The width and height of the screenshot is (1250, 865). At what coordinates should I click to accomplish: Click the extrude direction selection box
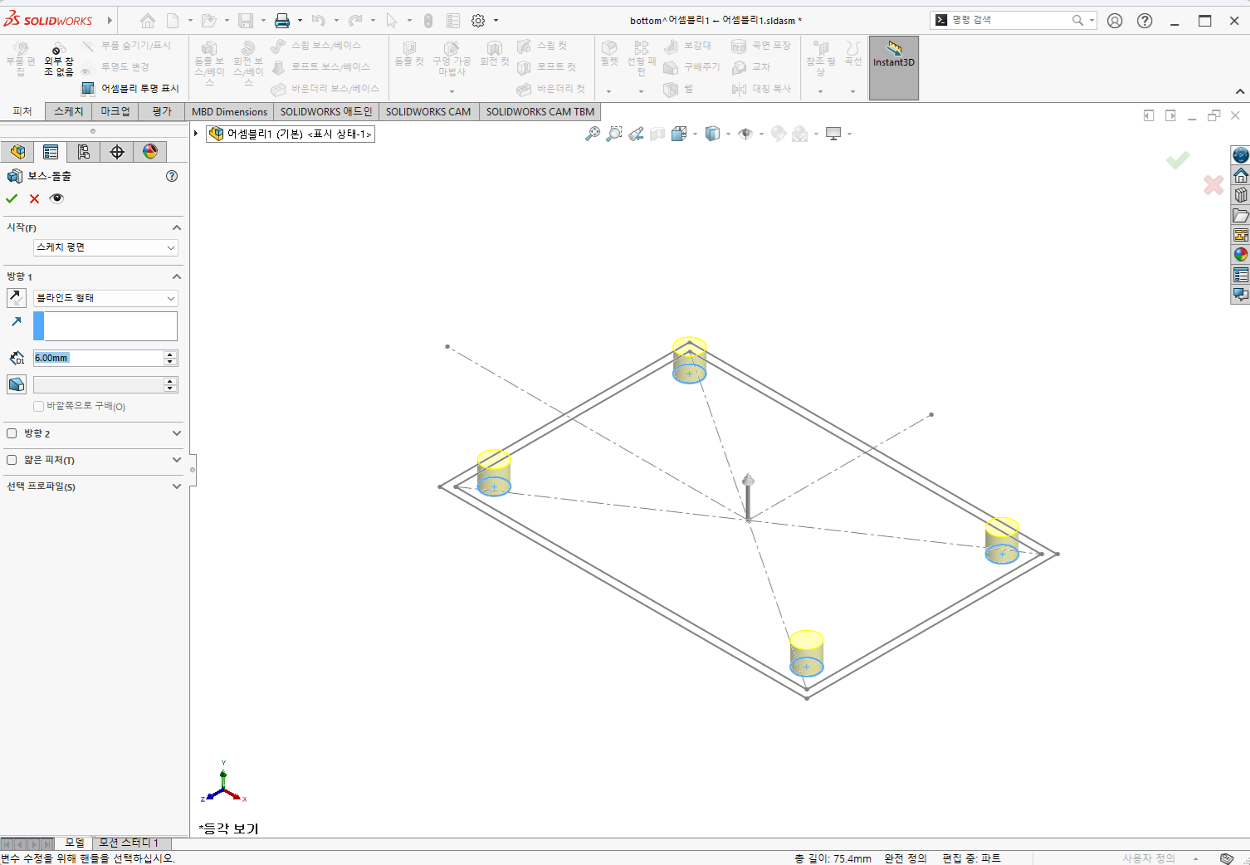tap(105, 326)
